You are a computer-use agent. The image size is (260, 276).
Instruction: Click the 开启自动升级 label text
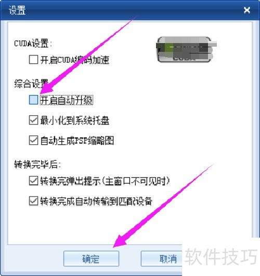(x=67, y=100)
